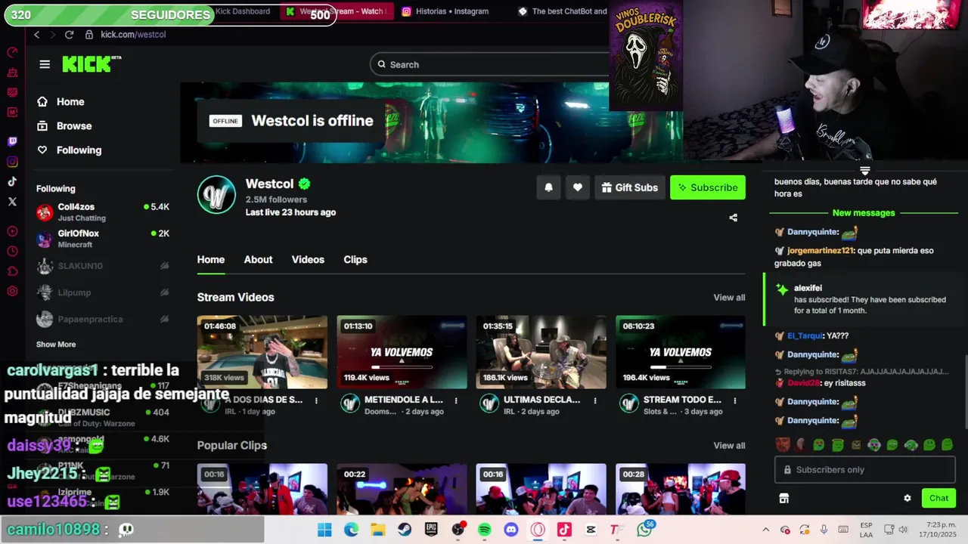Switch to the Videos tab

[308, 260]
